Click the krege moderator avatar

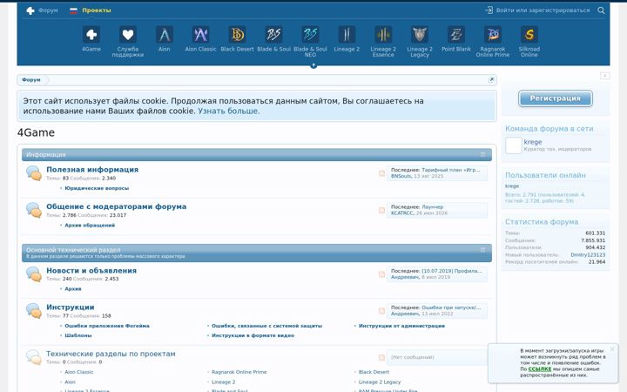click(x=514, y=145)
